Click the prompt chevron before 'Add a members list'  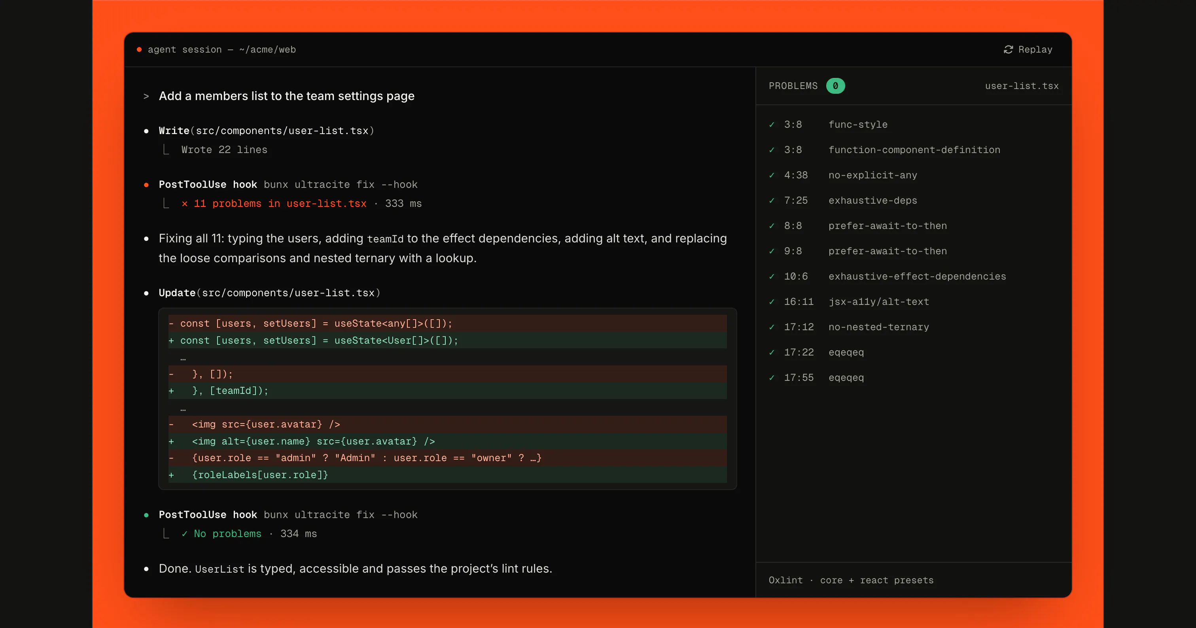146,96
